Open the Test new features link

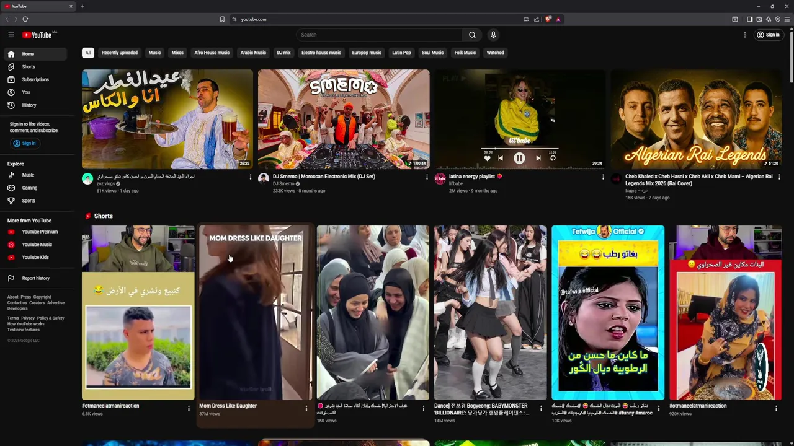click(x=24, y=330)
